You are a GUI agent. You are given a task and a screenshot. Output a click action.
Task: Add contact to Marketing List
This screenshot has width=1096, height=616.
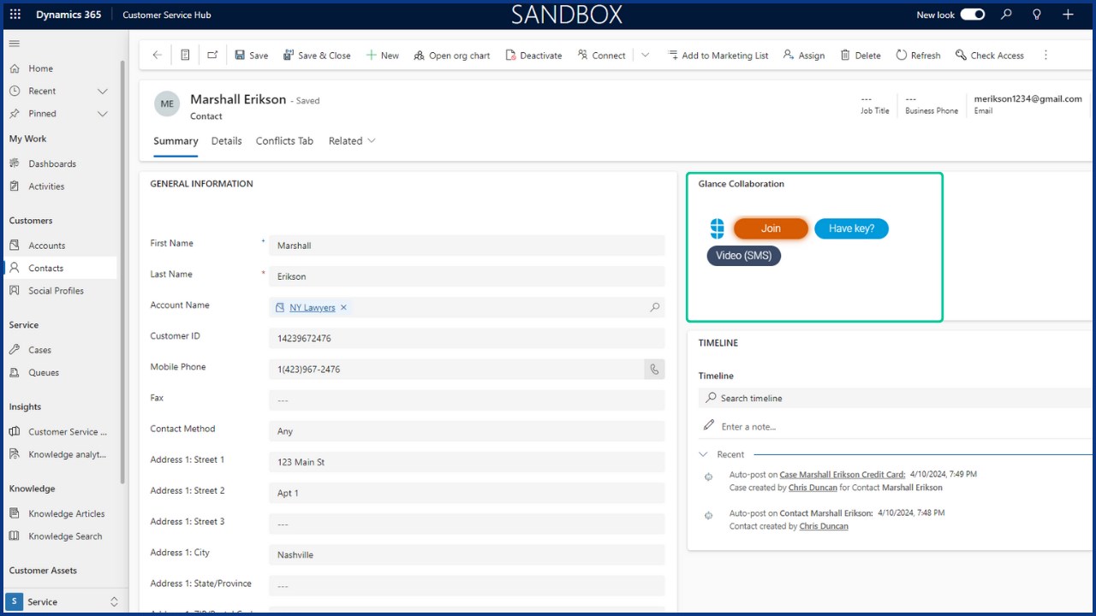point(718,55)
